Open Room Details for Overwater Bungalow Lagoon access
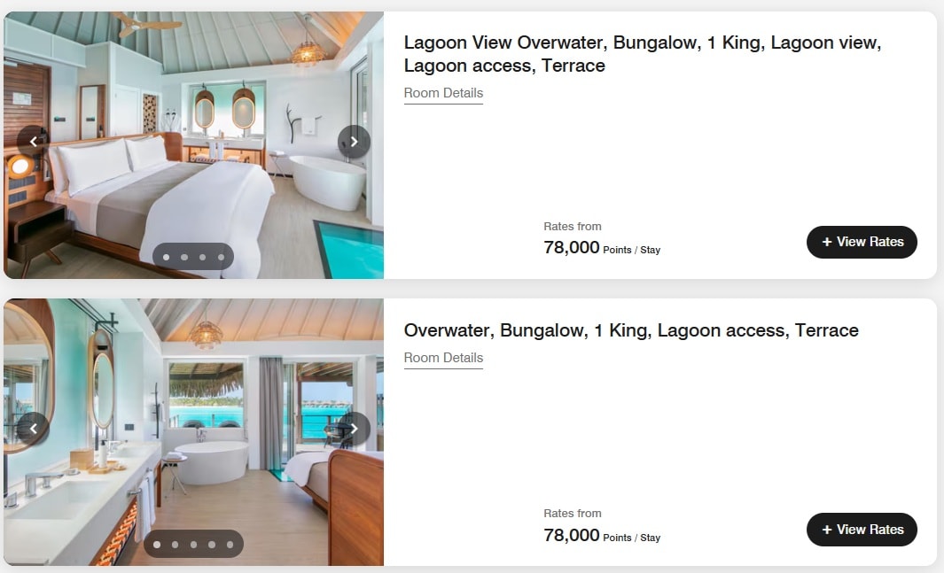944x573 pixels. pyautogui.click(x=443, y=358)
